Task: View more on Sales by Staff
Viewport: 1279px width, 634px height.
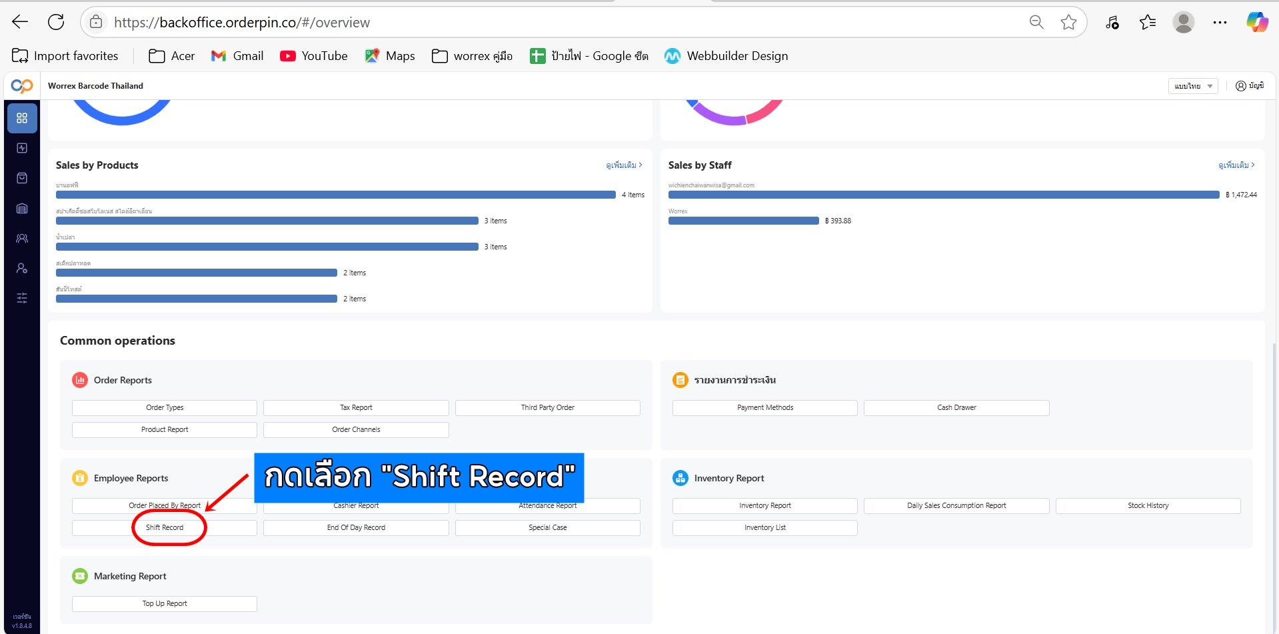Action: [1236, 165]
